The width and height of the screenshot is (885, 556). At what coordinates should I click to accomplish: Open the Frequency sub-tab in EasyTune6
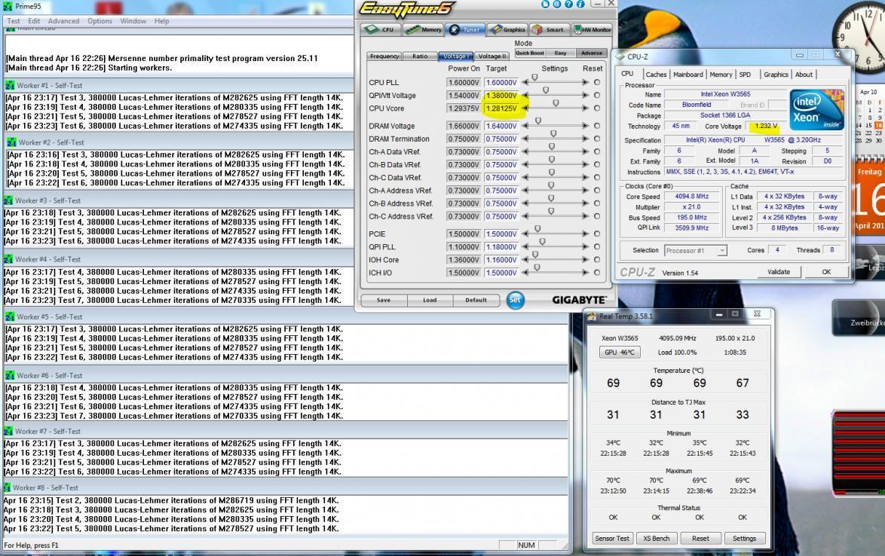[x=385, y=56]
